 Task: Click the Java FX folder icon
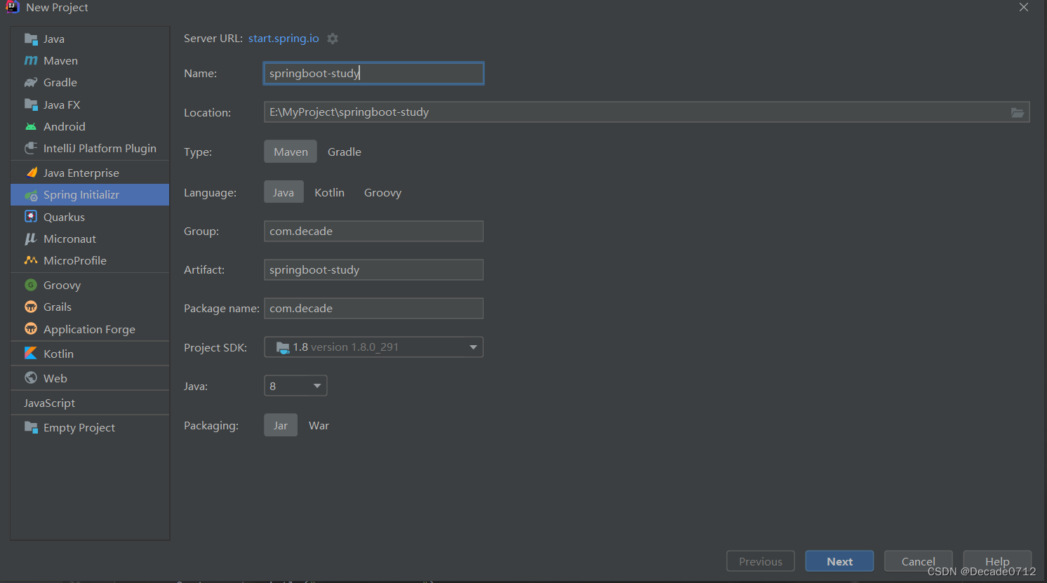[x=31, y=105]
